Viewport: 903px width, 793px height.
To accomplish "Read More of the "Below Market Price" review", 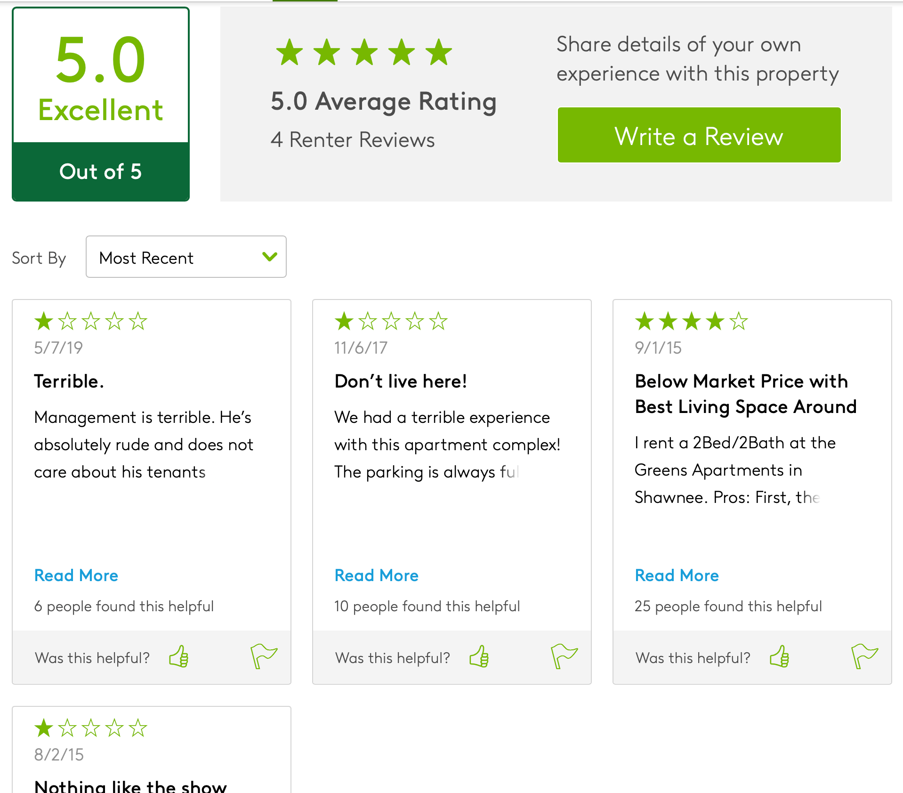I will 677,575.
